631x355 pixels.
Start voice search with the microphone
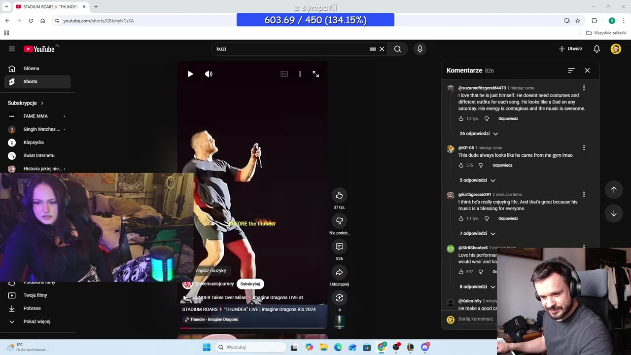[x=420, y=49]
